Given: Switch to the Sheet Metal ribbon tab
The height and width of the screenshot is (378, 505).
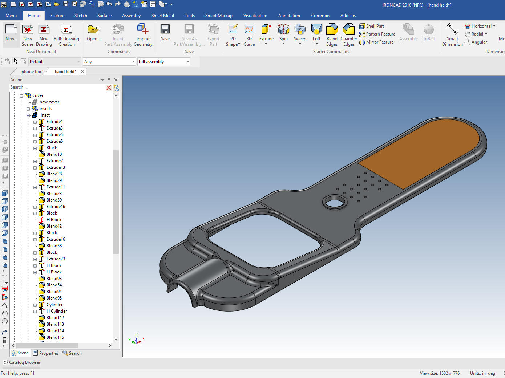Looking at the screenshot, I should click(162, 16).
